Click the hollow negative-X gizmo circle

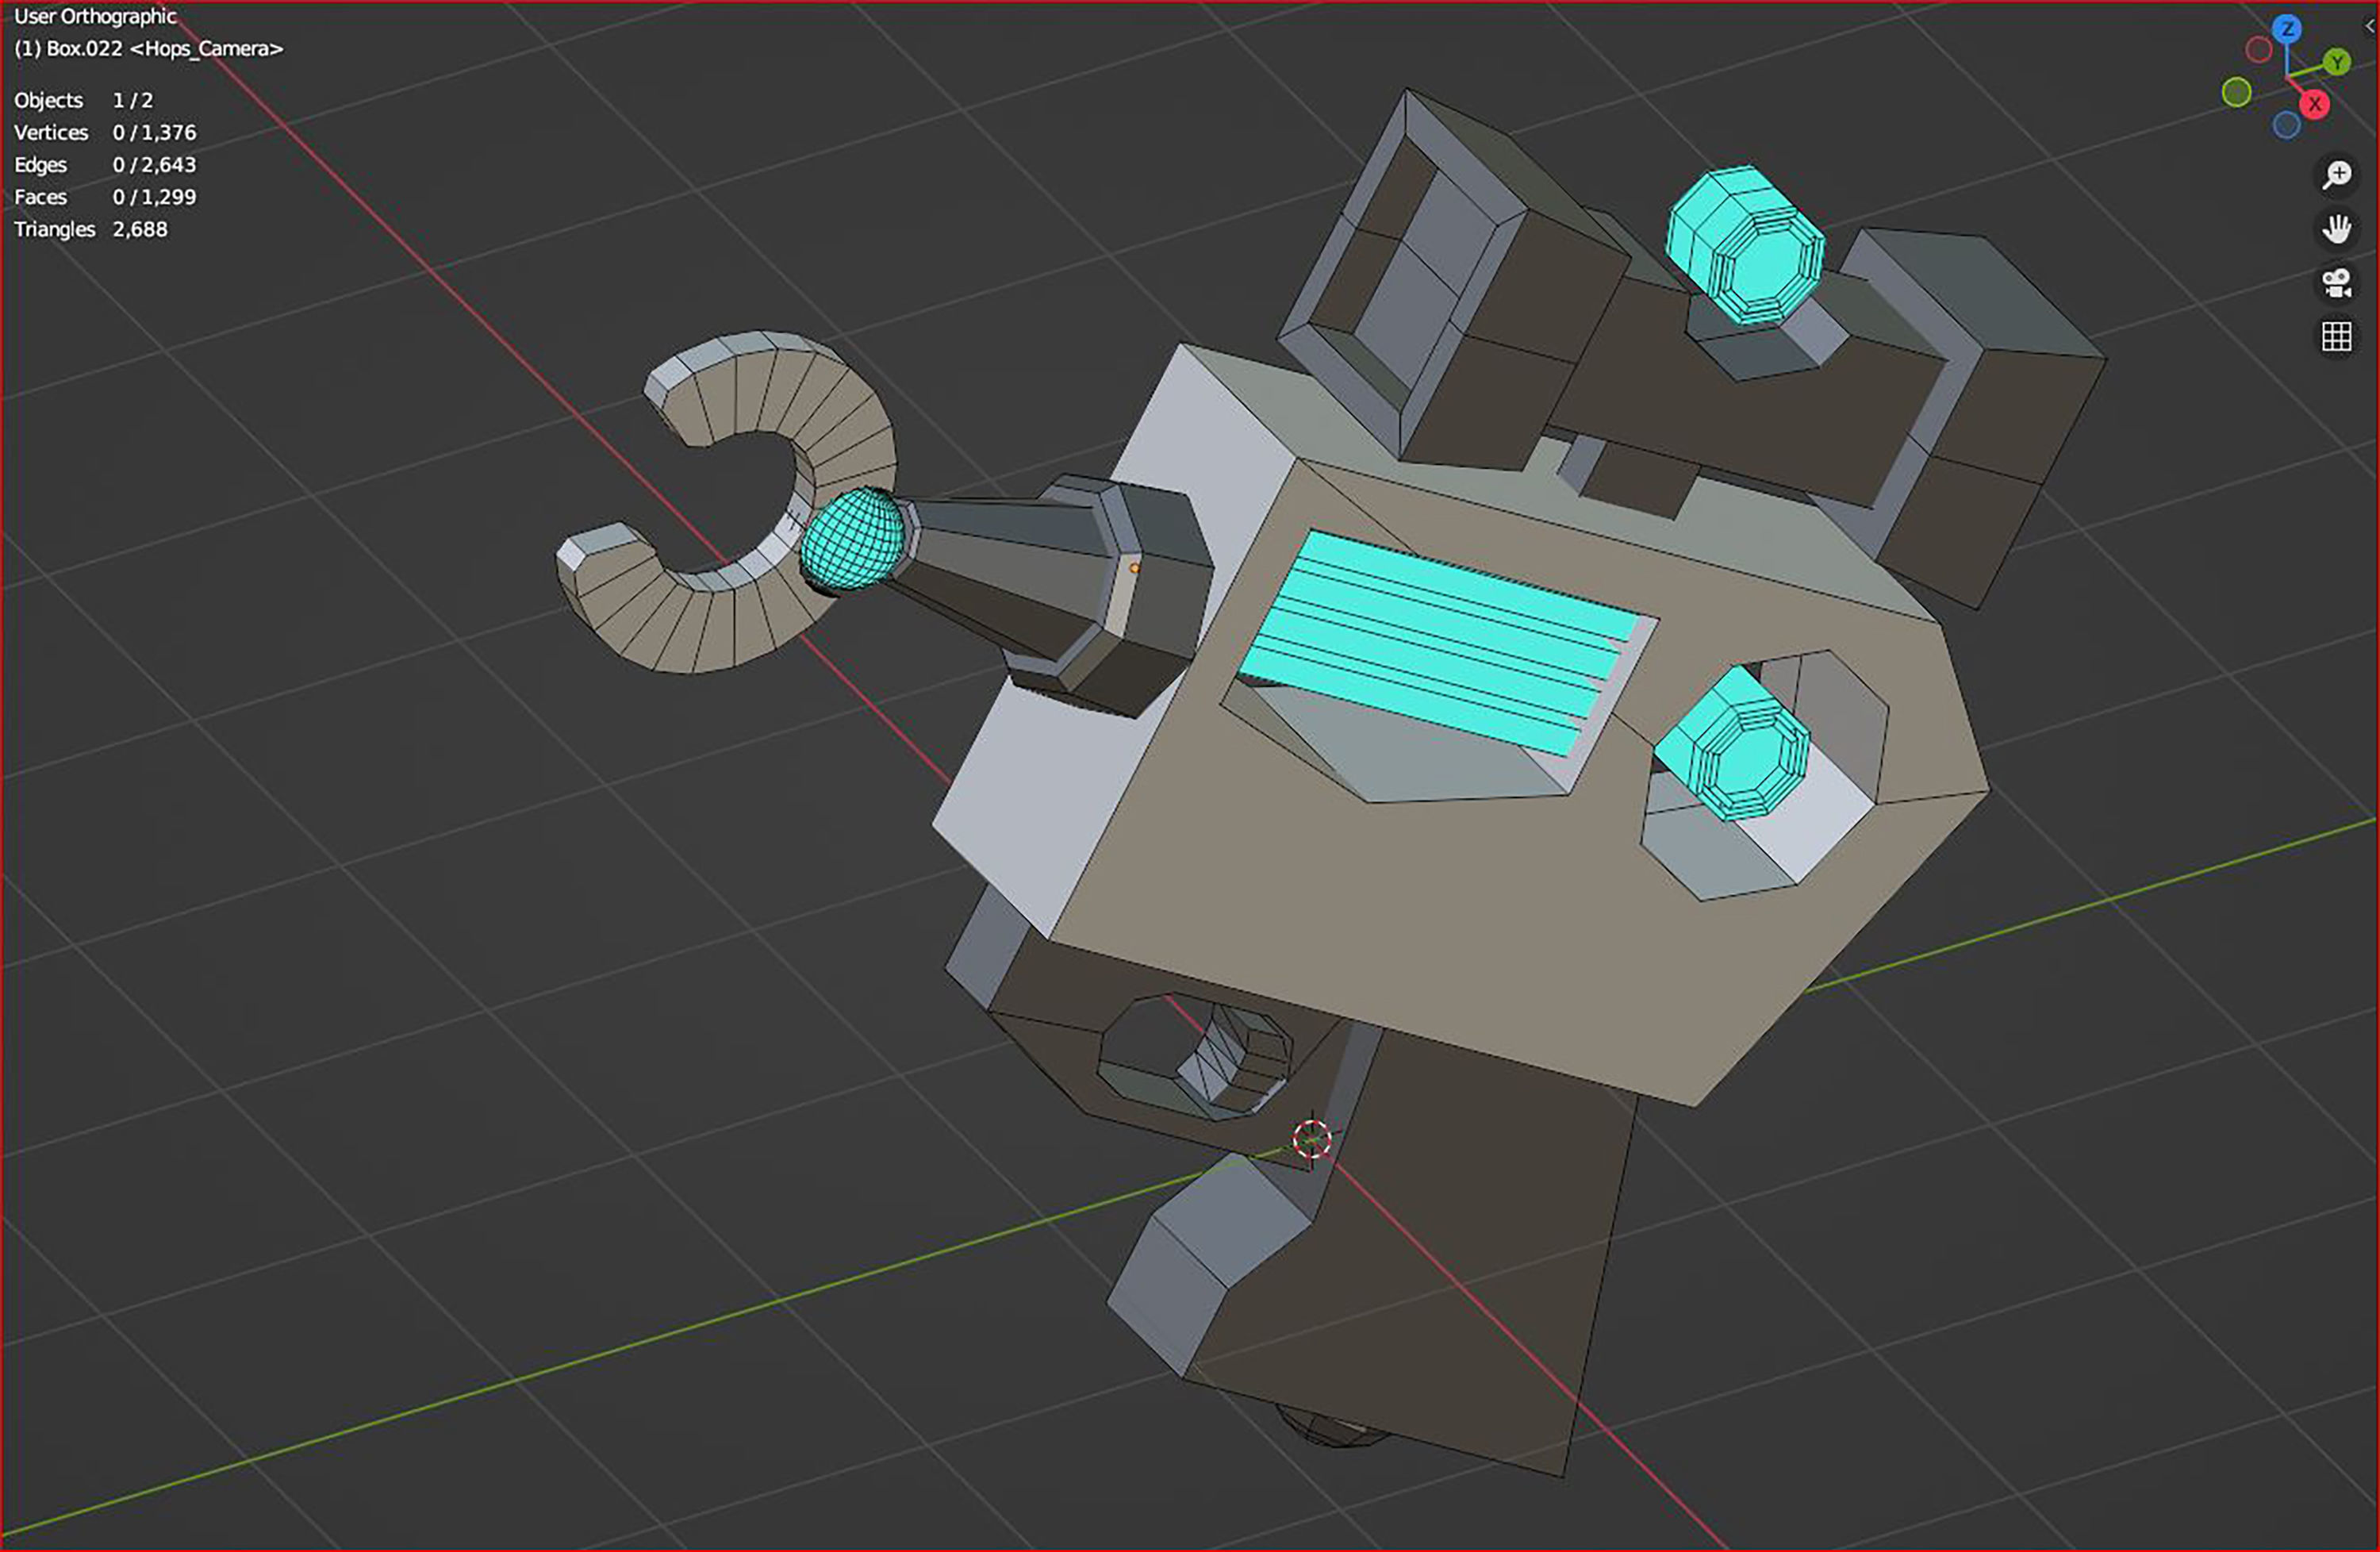(2258, 49)
